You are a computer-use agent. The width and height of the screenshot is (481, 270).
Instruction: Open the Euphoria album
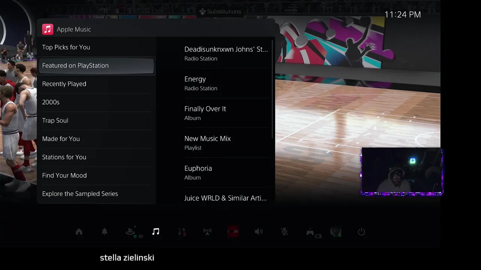tap(227, 172)
